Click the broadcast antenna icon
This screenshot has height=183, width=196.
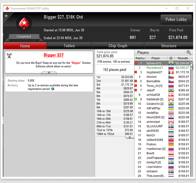[9, 56]
